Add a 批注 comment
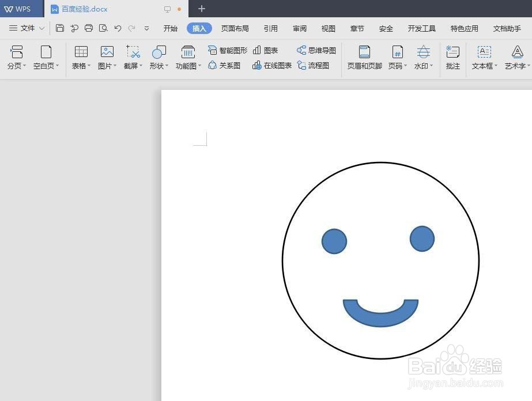532x401 pixels. [452, 56]
